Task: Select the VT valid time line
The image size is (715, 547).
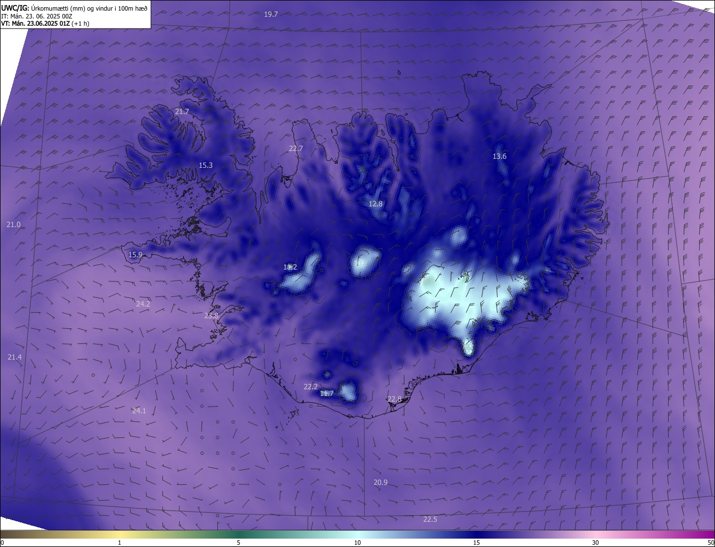Action: coord(45,23)
